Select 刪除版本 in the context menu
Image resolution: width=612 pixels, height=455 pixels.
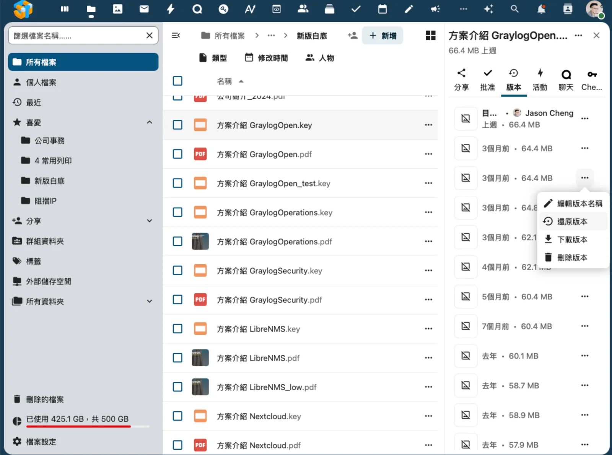(x=573, y=257)
